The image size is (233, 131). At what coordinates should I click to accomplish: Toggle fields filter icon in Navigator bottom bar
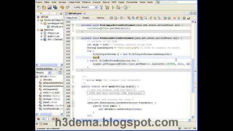(x=43, y=119)
